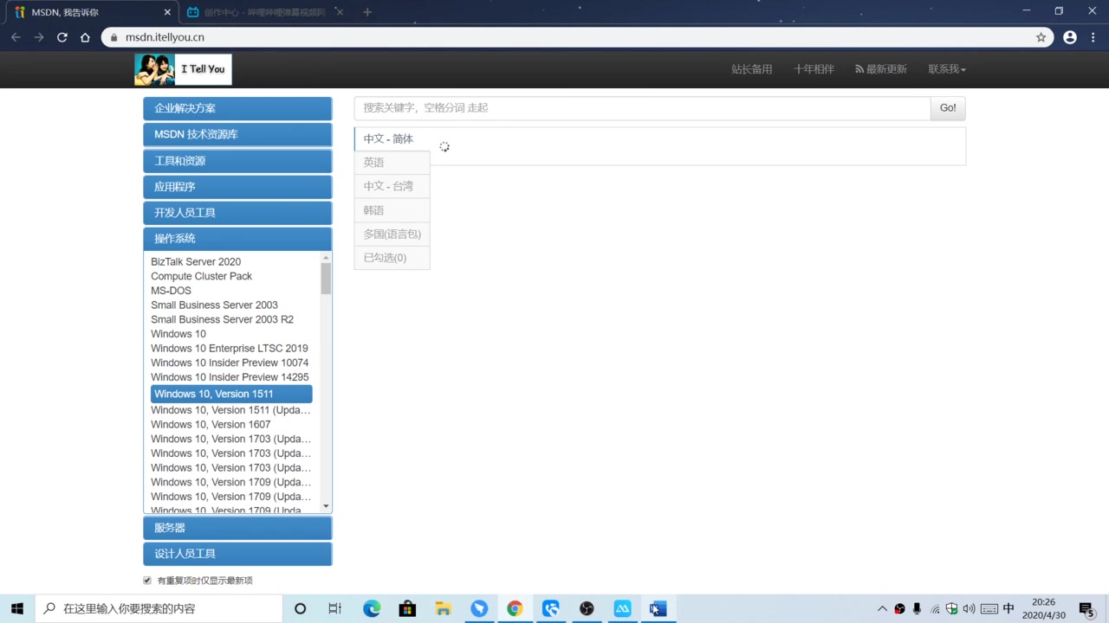This screenshot has width=1109, height=623.
Task: Switch to the 中文 - 台湾 language tab
Action: tap(392, 186)
